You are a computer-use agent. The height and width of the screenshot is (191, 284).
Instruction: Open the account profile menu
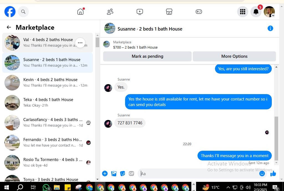click(269, 12)
